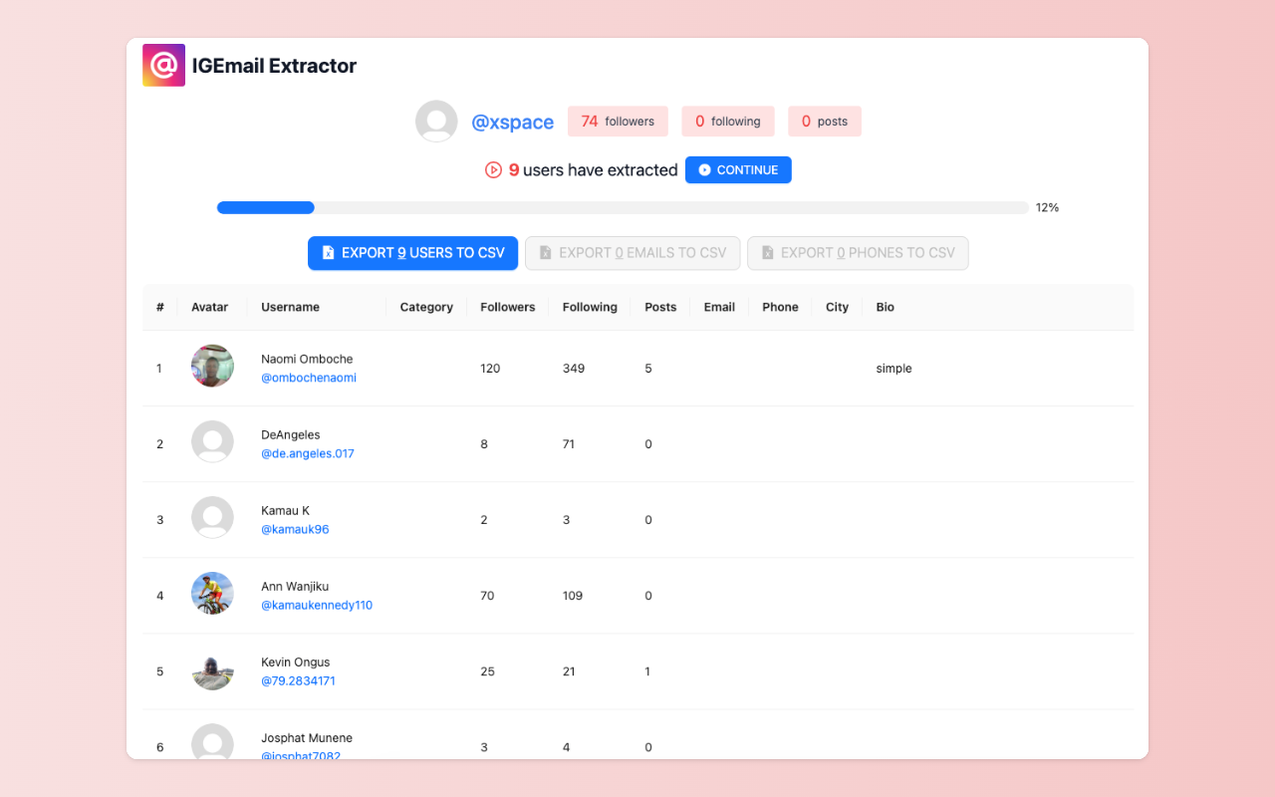Select the 0 following badge
The height and width of the screenshot is (797, 1275).
click(x=727, y=121)
